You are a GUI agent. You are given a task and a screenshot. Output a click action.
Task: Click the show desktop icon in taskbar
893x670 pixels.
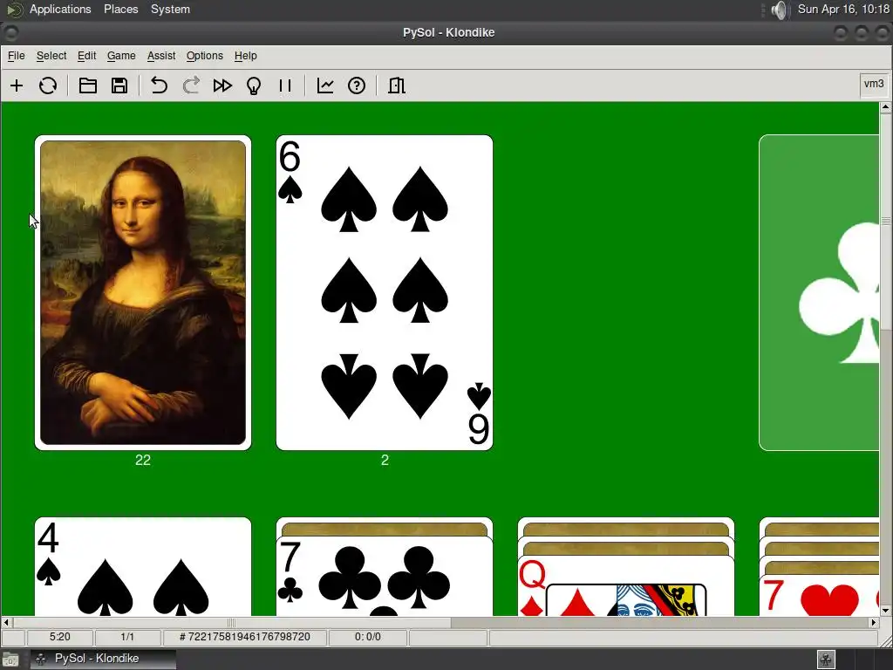[x=10, y=660]
